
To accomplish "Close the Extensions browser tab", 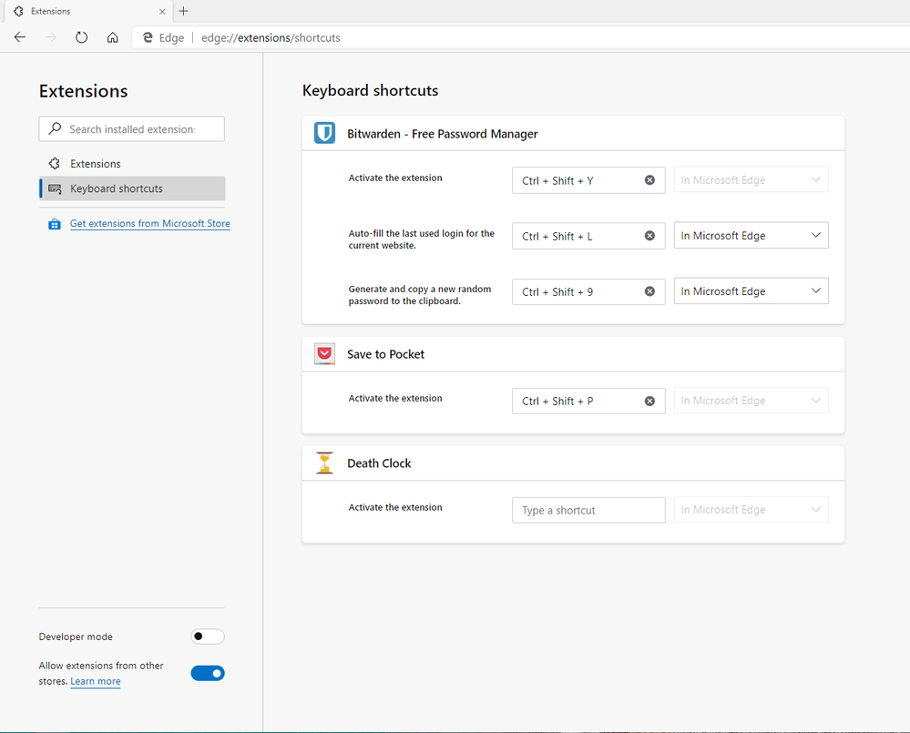I will [x=162, y=12].
